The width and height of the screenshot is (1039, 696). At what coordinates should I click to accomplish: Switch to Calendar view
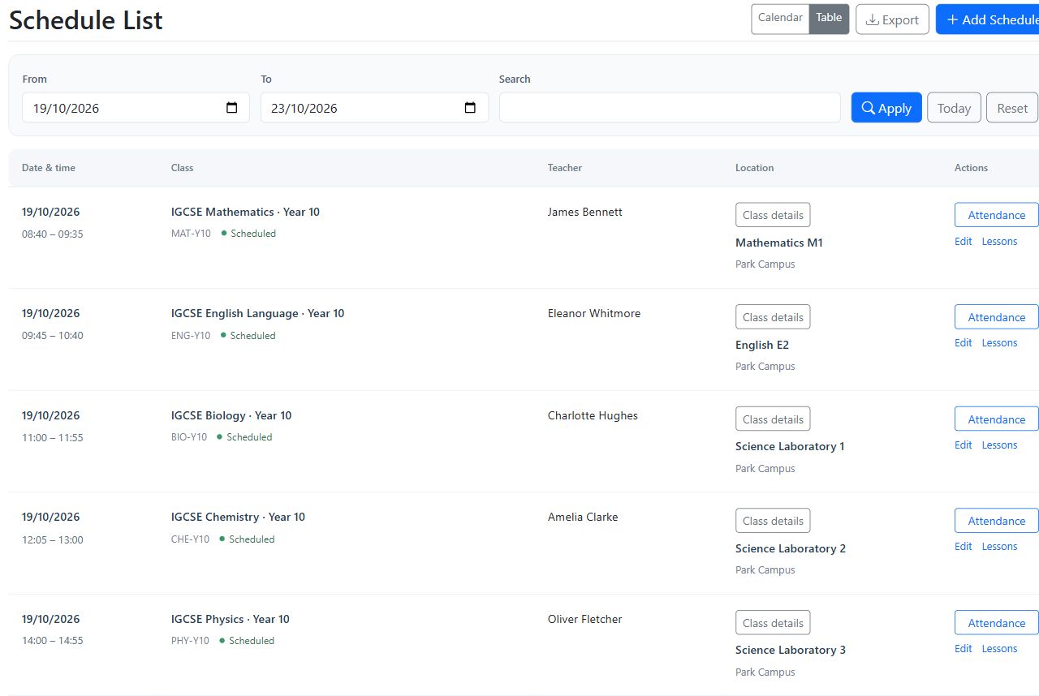(x=780, y=19)
